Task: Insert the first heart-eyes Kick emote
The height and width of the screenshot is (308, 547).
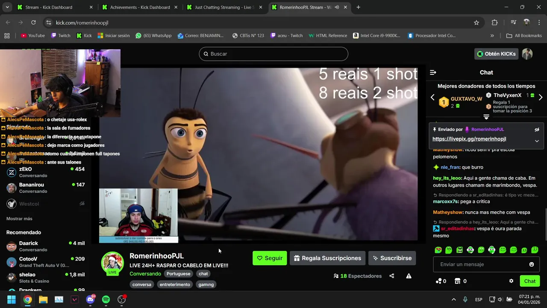Action: point(438,250)
